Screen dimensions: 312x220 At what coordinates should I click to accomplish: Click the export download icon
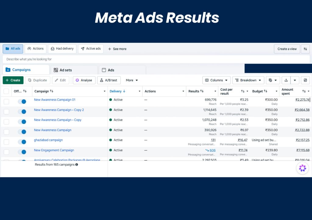point(286,80)
